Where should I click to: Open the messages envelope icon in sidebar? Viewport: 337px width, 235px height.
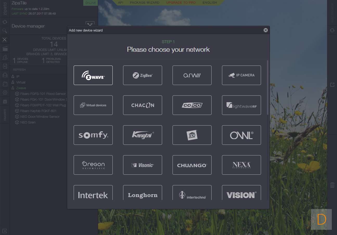tap(5, 75)
